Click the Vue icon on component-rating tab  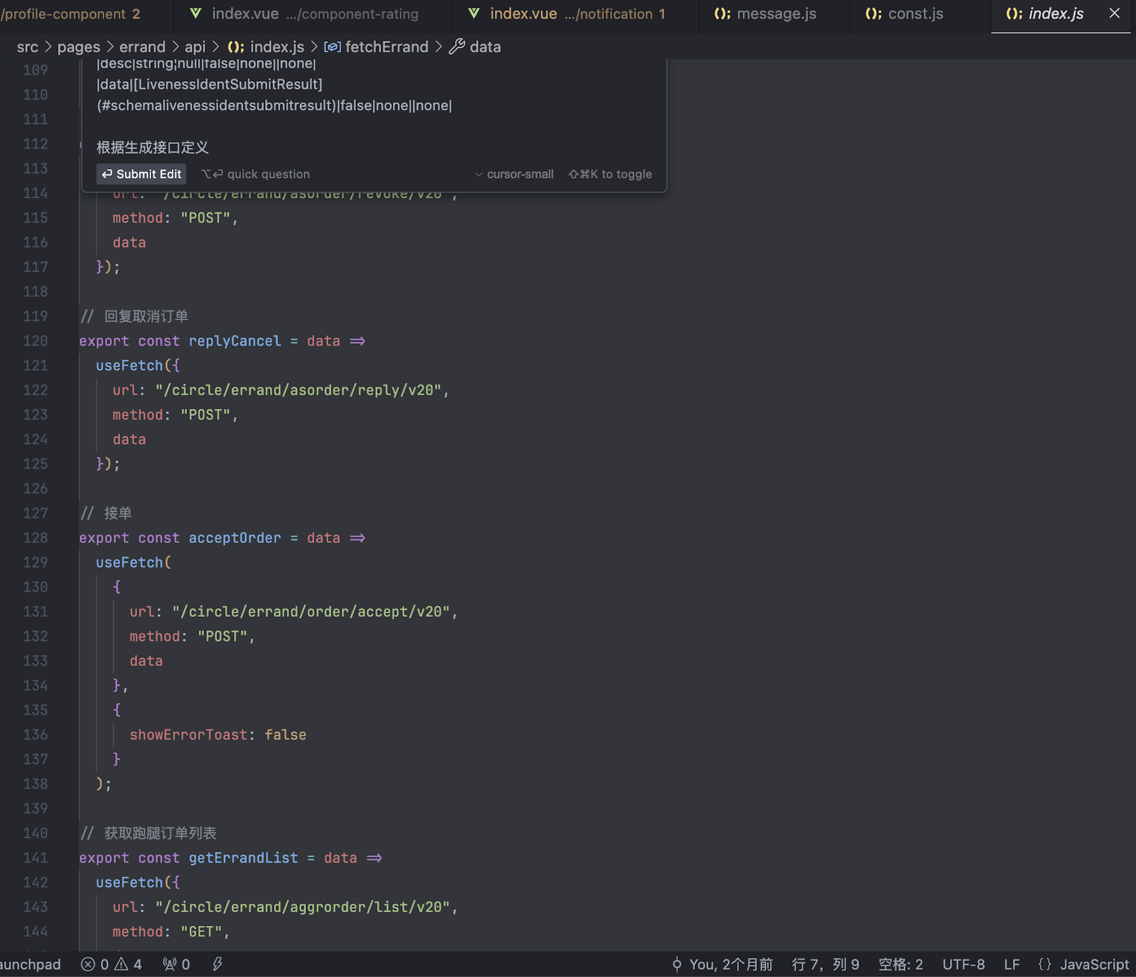[195, 13]
